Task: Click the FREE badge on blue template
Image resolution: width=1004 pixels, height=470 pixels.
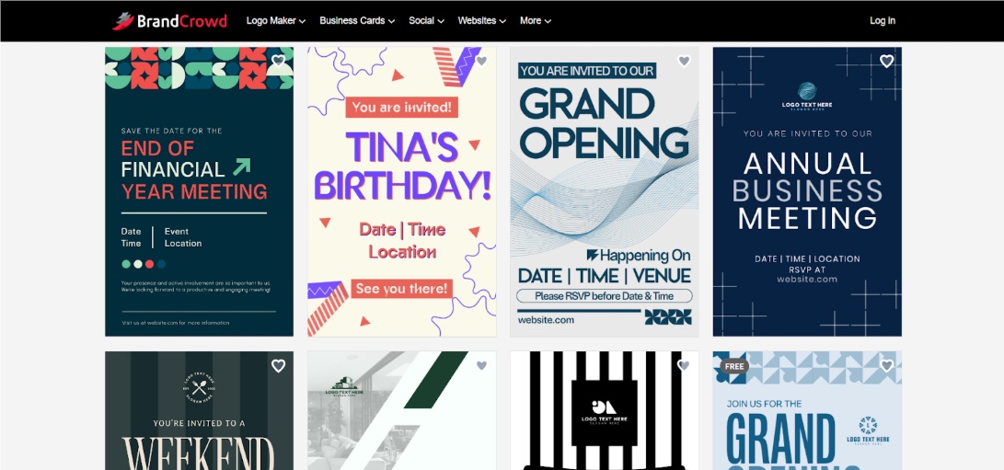Action: point(734,366)
